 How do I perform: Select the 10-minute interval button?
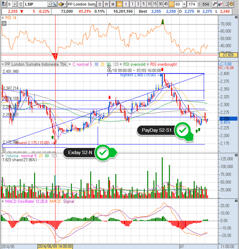(149, 4)
